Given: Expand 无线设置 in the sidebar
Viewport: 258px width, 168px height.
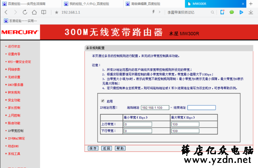Looking at the screenshot, I should pos(14,77).
